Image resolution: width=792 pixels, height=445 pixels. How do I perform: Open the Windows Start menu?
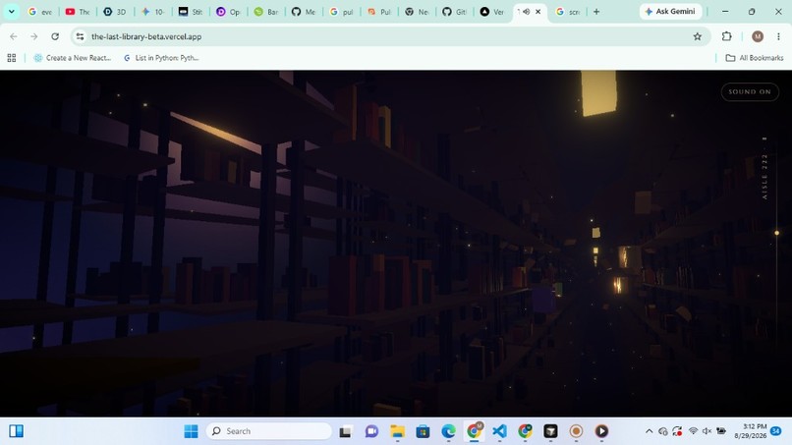click(x=191, y=431)
